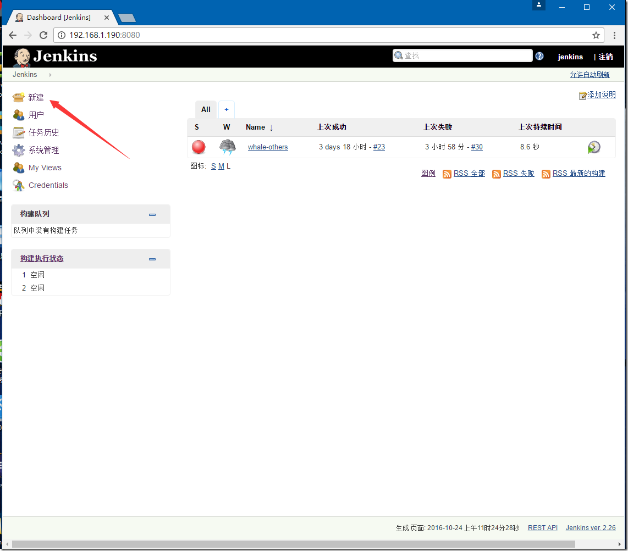The height and width of the screenshot is (551, 628).
Task: Click the search help question icon
Action: tap(539, 56)
